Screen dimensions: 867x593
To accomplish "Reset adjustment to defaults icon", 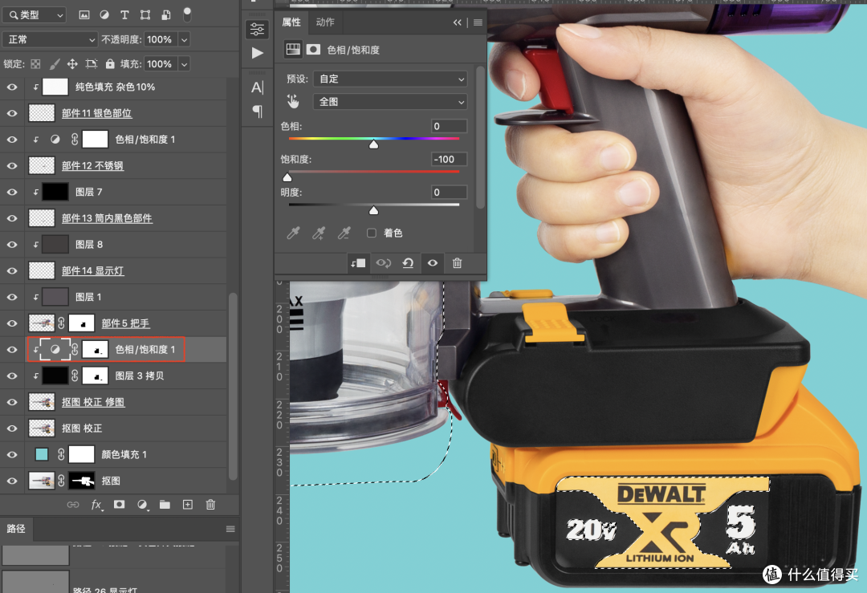I will tap(408, 263).
